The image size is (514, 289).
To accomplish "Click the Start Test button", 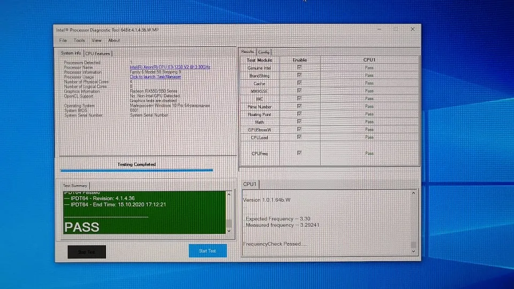I will (x=208, y=250).
